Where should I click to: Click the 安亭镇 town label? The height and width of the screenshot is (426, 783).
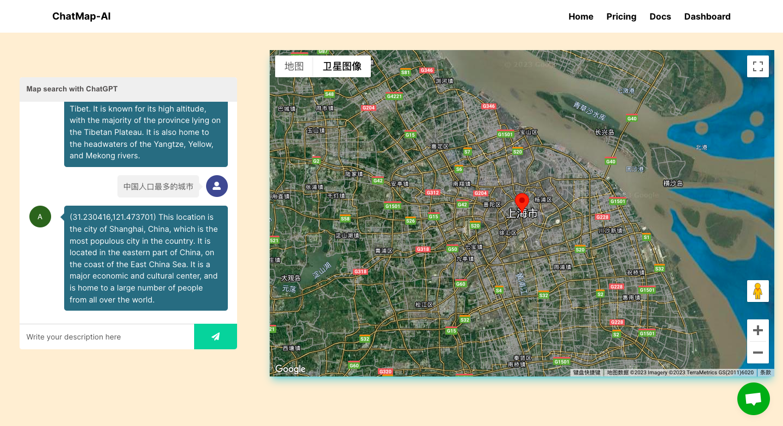pos(400,184)
